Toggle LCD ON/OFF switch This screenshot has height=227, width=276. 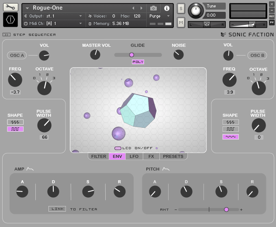point(118,148)
